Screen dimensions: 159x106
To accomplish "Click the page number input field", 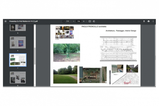I will click(x=64, y=21).
